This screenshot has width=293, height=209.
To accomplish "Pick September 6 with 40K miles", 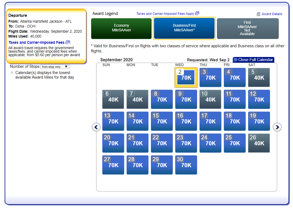I will pyautogui.click(x=113, y=99).
